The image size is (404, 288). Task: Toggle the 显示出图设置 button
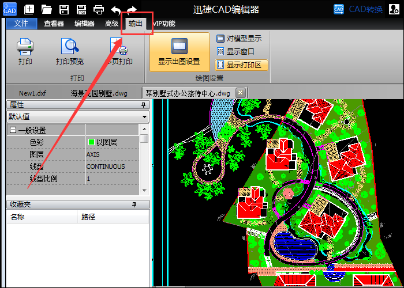pyautogui.click(x=179, y=51)
